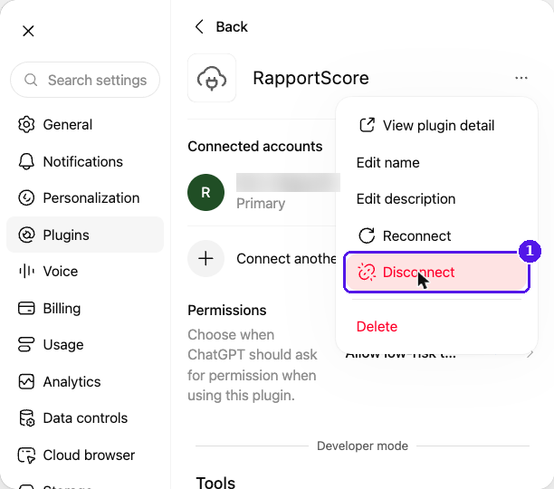554x489 pixels.
Task: Click the General gear icon
Action: tap(26, 124)
